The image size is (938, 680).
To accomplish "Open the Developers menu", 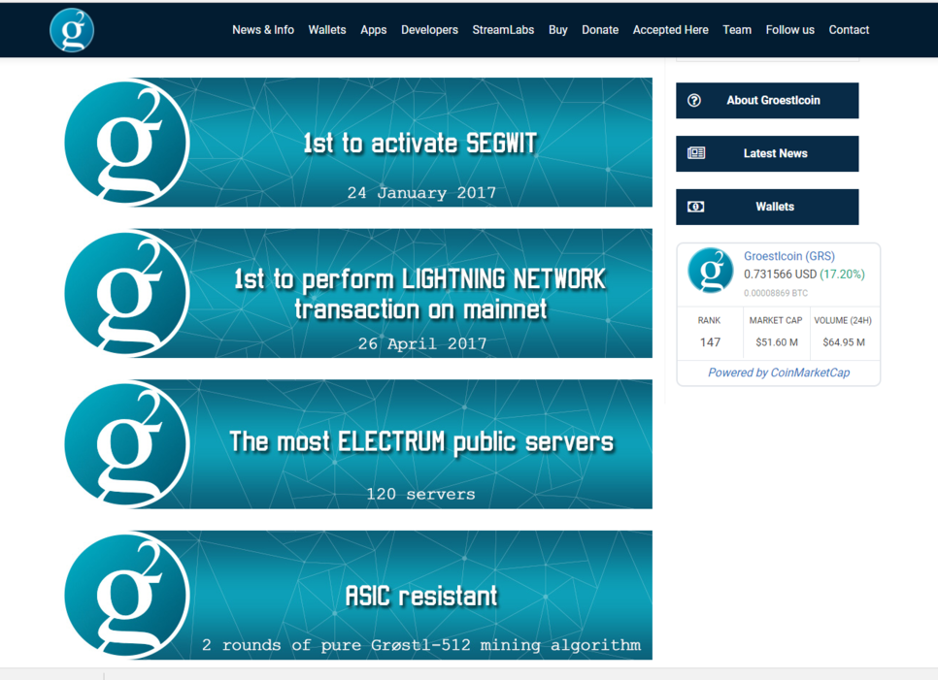I will 429,30.
